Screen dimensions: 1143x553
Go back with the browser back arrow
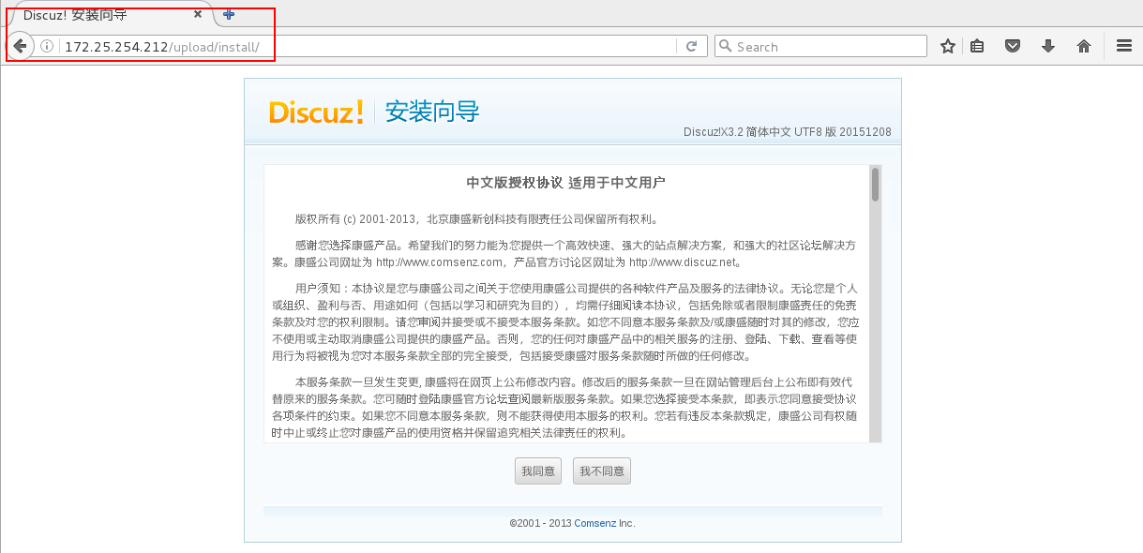point(20,46)
